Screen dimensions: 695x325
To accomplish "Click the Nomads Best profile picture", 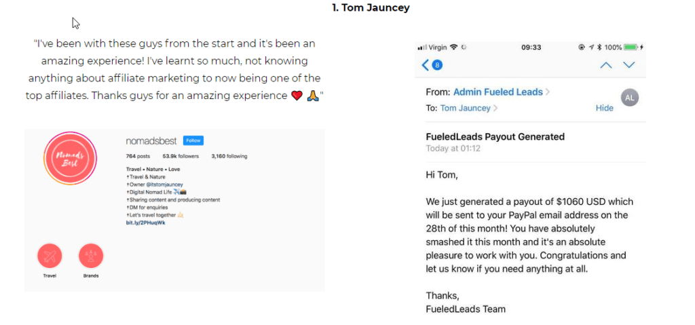I will pos(70,158).
